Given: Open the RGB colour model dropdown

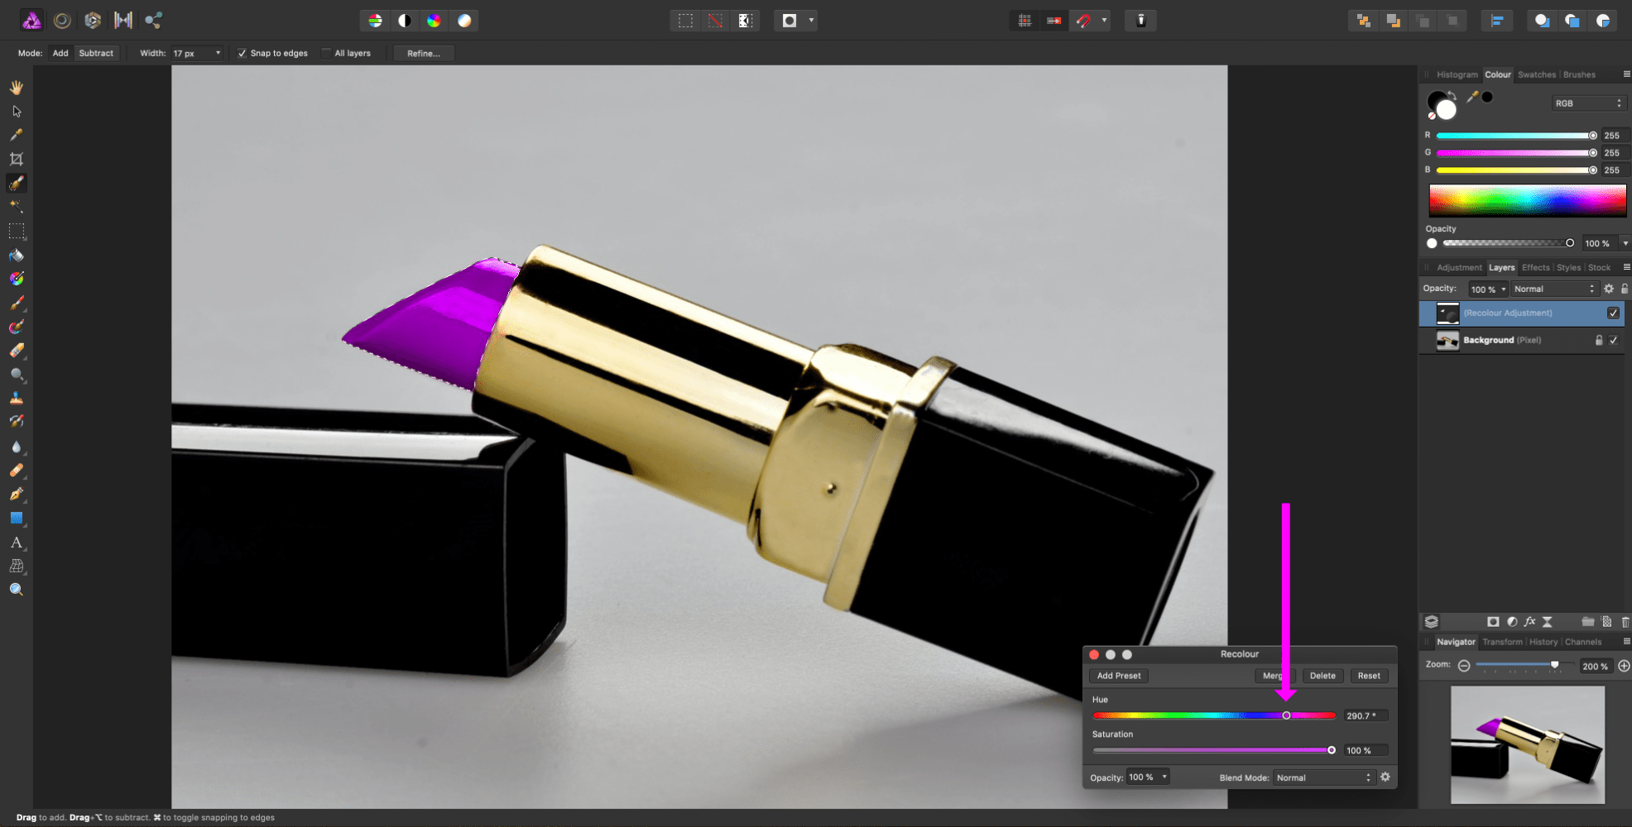Looking at the screenshot, I should 1587,103.
